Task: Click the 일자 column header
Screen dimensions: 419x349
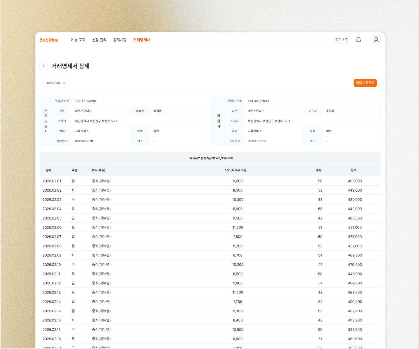Action: click(x=48, y=170)
